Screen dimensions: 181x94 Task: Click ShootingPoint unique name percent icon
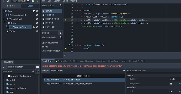pyautogui.click(x=34, y=27)
